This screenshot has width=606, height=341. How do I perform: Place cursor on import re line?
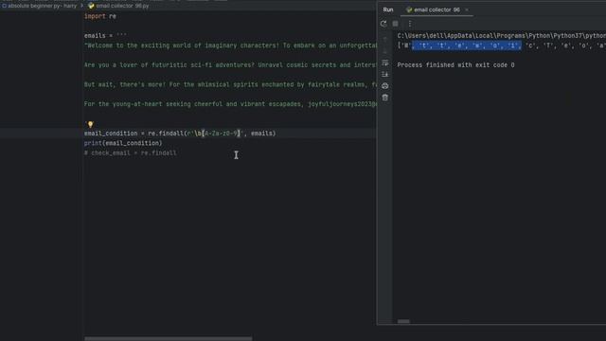pos(100,16)
